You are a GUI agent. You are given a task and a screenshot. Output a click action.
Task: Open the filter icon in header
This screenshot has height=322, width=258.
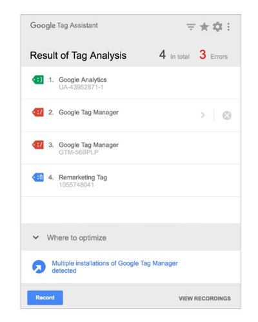pyautogui.click(x=191, y=27)
